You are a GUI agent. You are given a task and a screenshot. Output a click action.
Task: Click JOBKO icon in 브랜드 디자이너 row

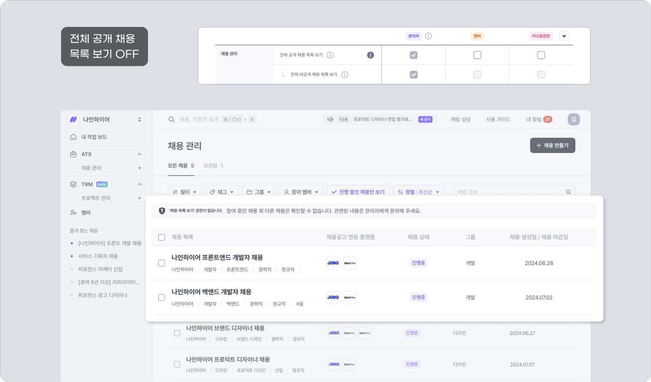[x=334, y=333]
